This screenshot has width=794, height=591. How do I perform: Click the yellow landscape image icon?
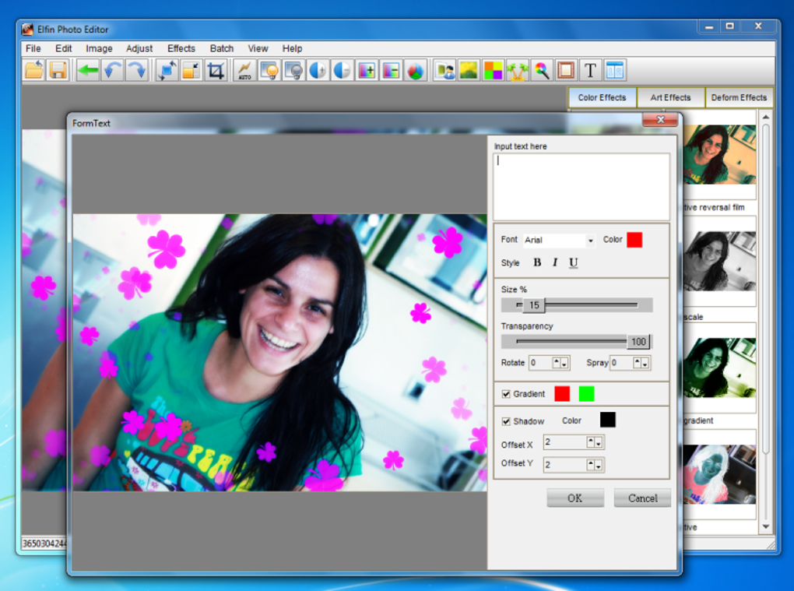pos(469,70)
